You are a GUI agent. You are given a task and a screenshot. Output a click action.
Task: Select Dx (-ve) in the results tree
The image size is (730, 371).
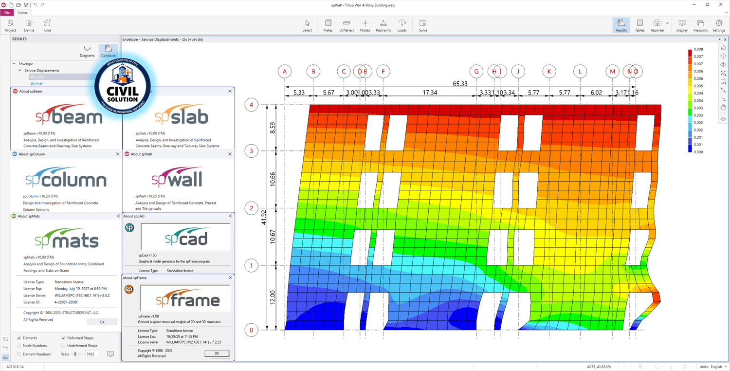(x=36, y=83)
